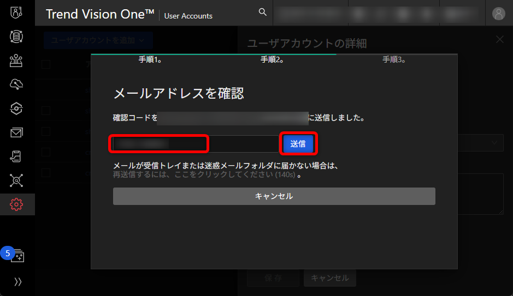Click the キャンセル button in the dialog
Image resolution: width=513 pixels, height=296 pixels.
(274, 196)
